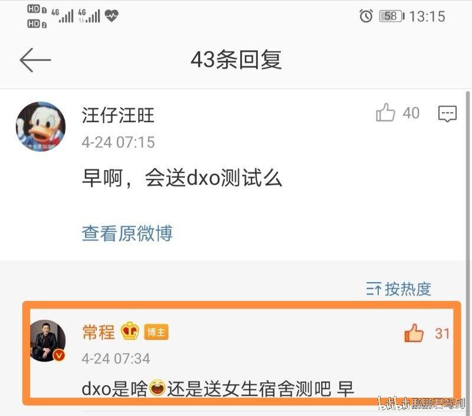Select 常程's reply text about dxo
This screenshot has width=472, height=416.
pos(218,389)
